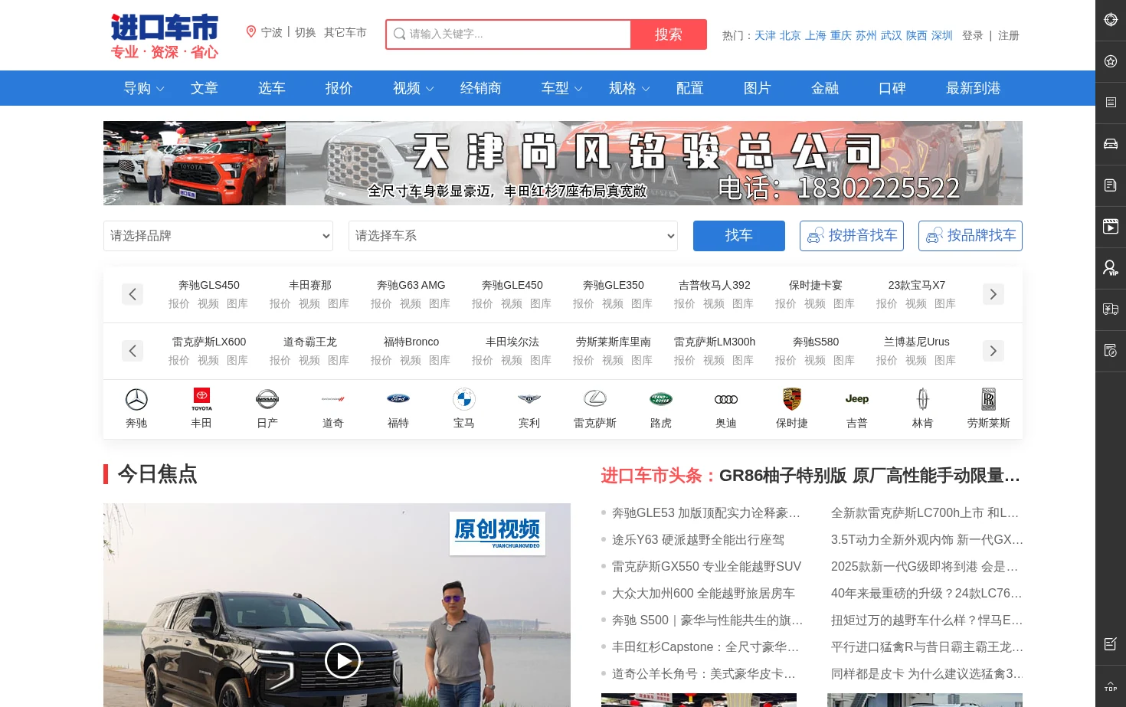
Task: Play the 原创视频 featured video
Action: pos(342,660)
